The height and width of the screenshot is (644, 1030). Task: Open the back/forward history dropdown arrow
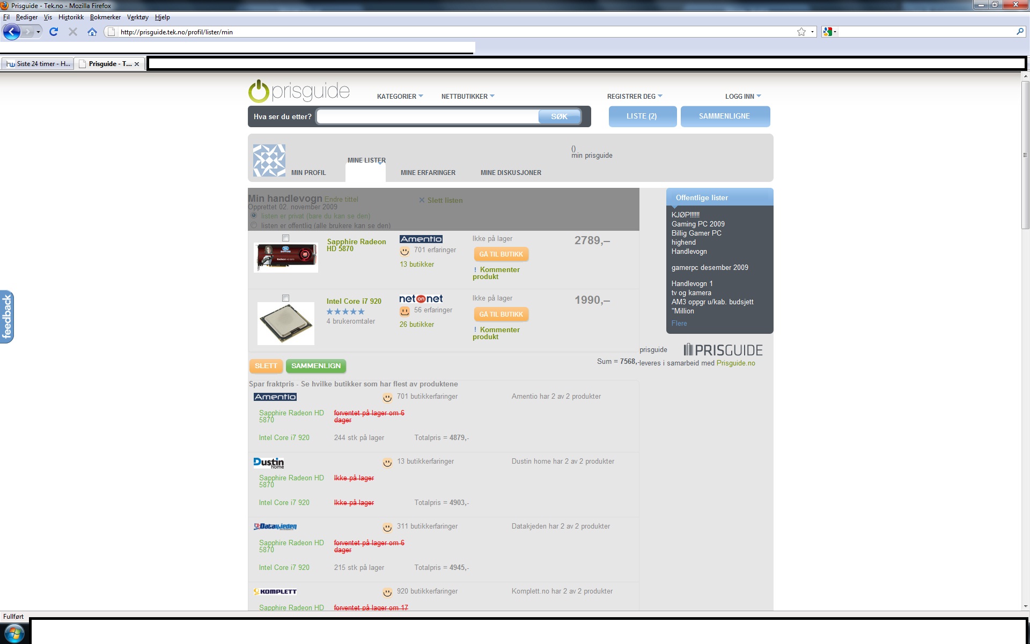coord(38,32)
